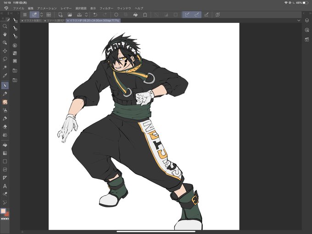Viewport: 312px width, 234px height.
Task: Click the Scale/Rotate transform icon
Action: 145,15
